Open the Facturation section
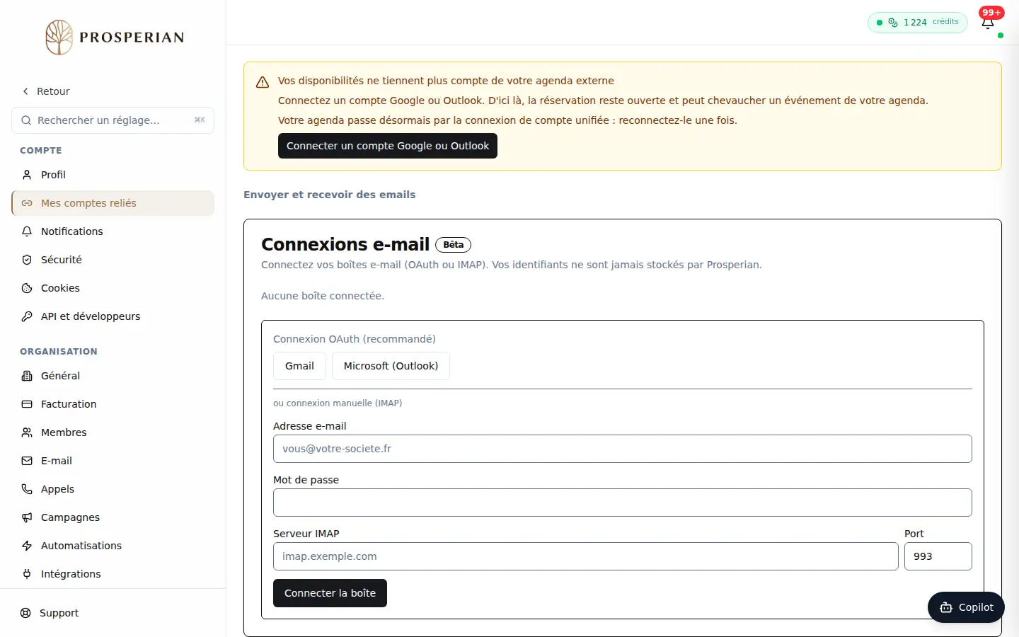Viewport: 1019px width, 637px height. pos(113,404)
